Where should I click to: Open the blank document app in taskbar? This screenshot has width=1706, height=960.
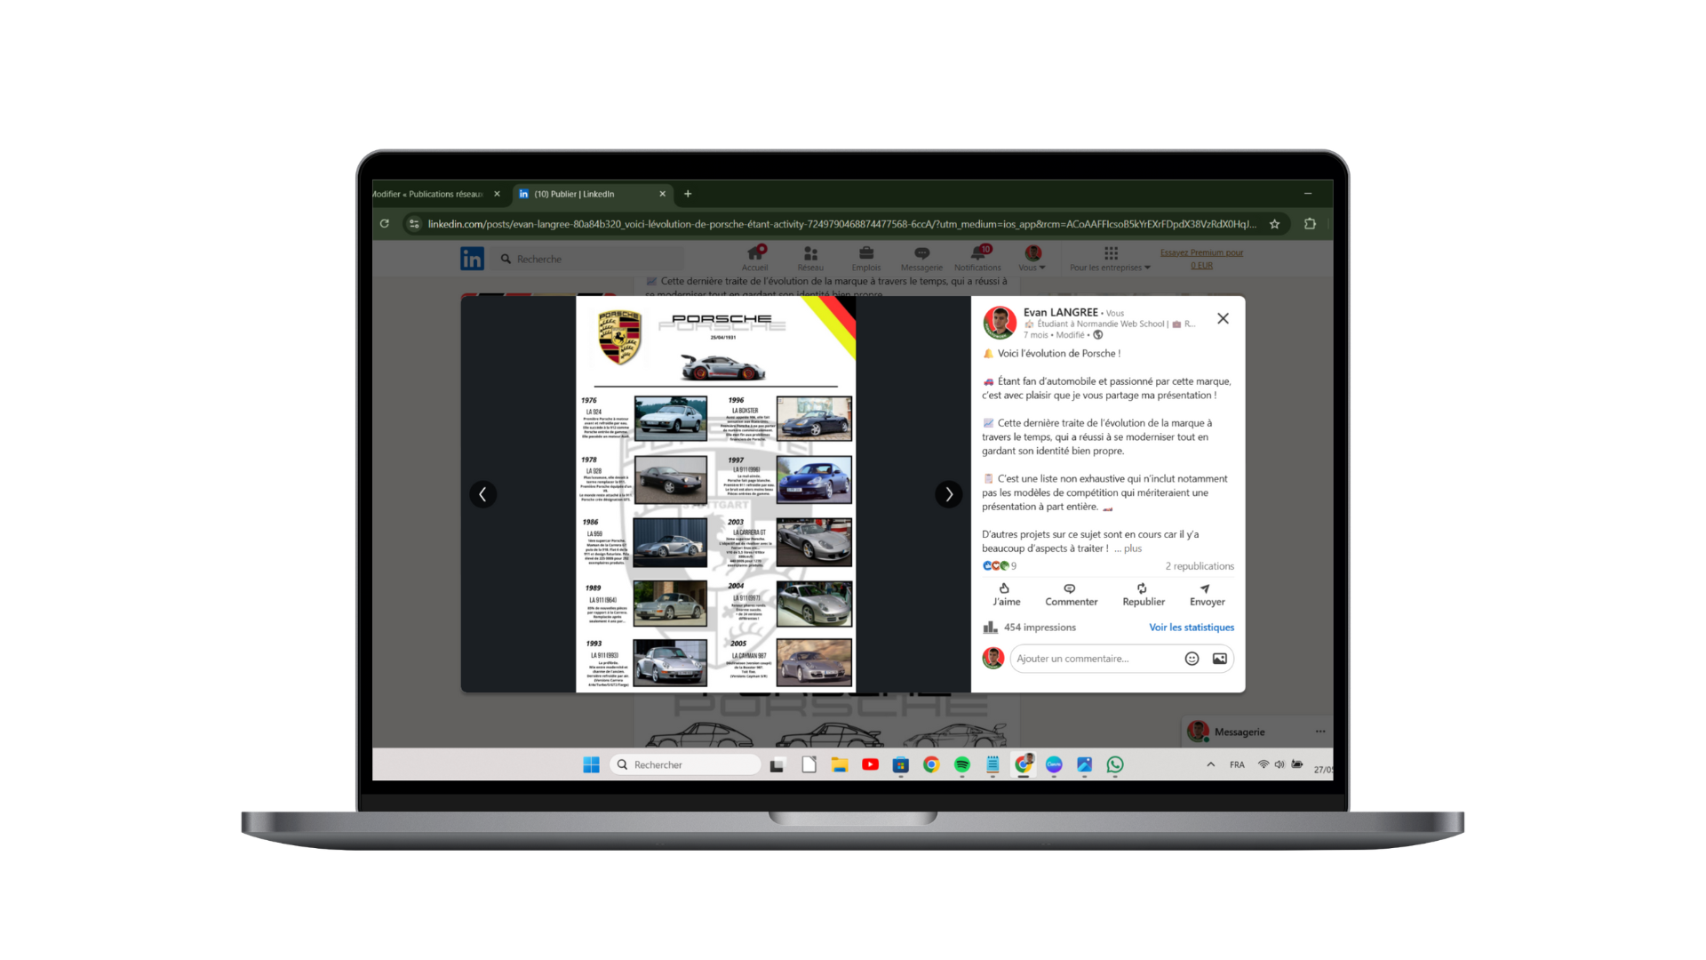pyautogui.click(x=809, y=764)
